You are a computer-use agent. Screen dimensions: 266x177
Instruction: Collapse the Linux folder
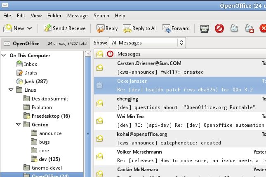point(11,90)
